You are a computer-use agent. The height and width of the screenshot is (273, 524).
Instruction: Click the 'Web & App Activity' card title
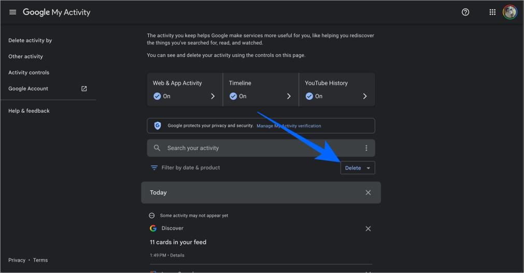pos(177,83)
